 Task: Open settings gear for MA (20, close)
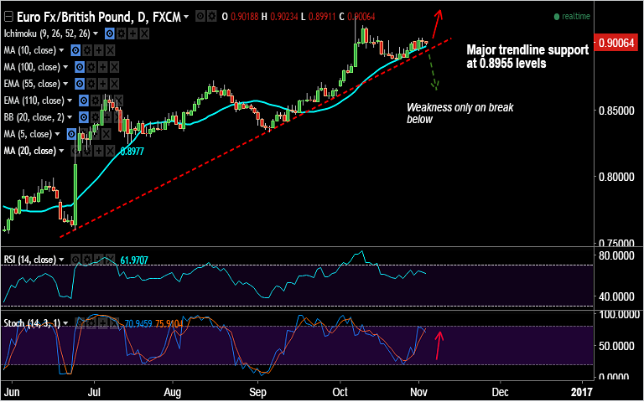87,151
